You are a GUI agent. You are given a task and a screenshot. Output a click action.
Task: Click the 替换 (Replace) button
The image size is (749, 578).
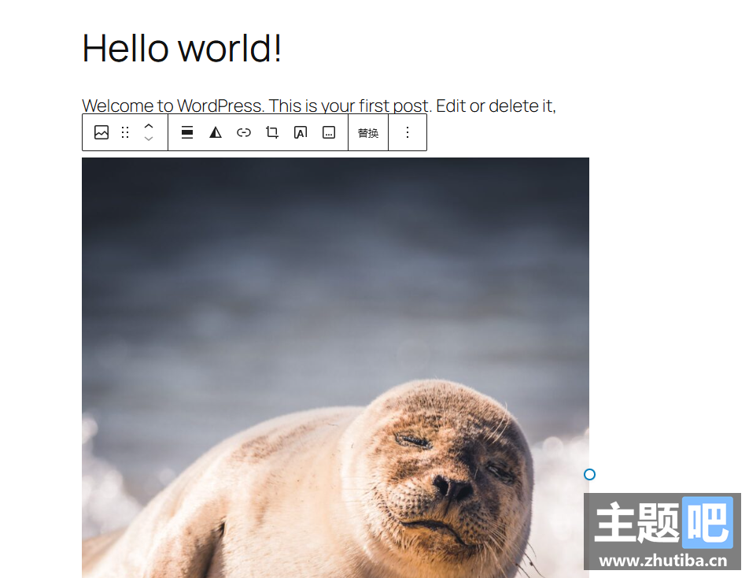tap(368, 133)
